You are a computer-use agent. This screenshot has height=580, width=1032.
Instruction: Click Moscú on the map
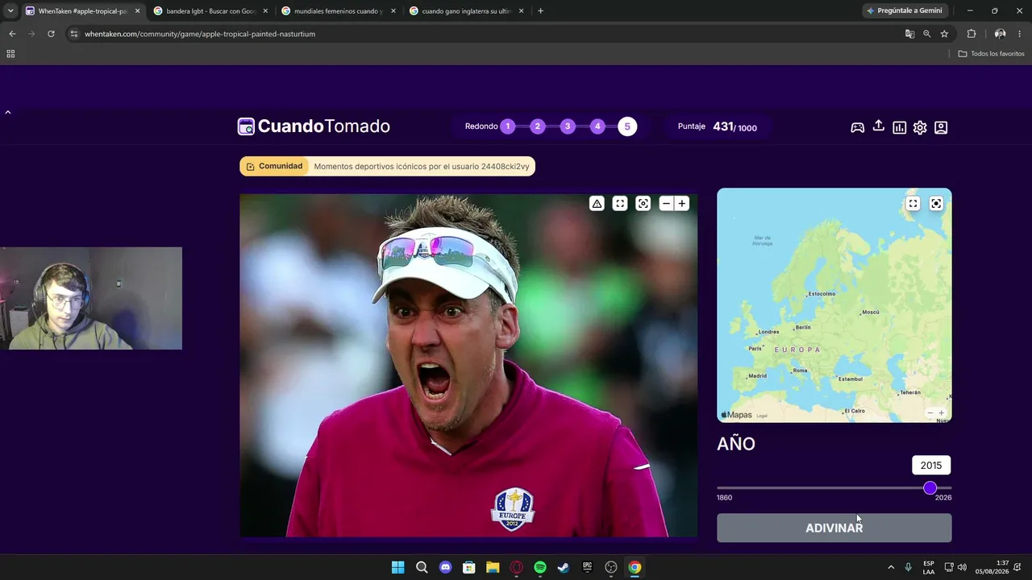tap(870, 313)
